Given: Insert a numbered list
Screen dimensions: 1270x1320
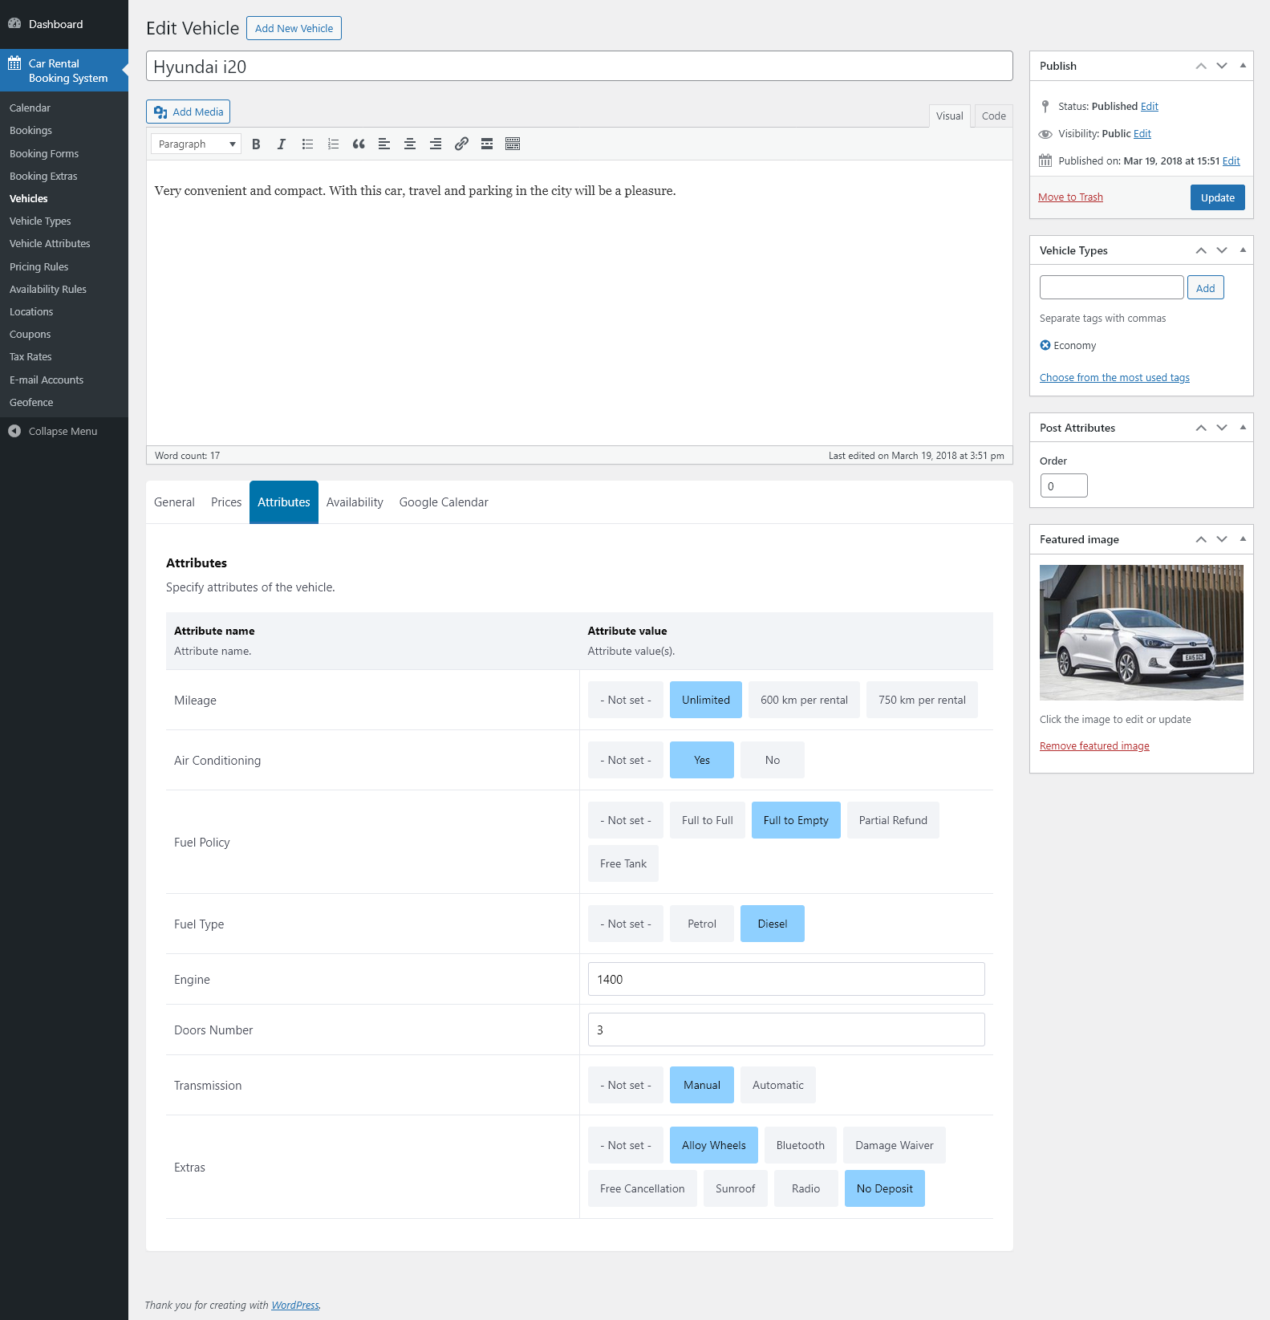Looking at the screenshot, I should tap(333, 144).
